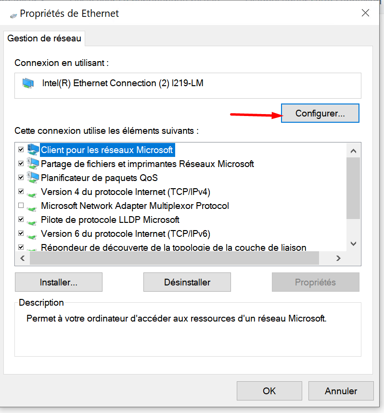
Task: Click the TCP/IPv6 protocol icon
Action: pos(32,237)
